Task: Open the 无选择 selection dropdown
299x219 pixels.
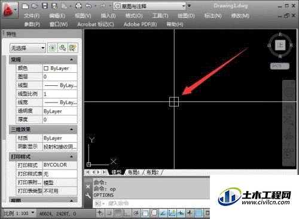Action: point(28,48)
